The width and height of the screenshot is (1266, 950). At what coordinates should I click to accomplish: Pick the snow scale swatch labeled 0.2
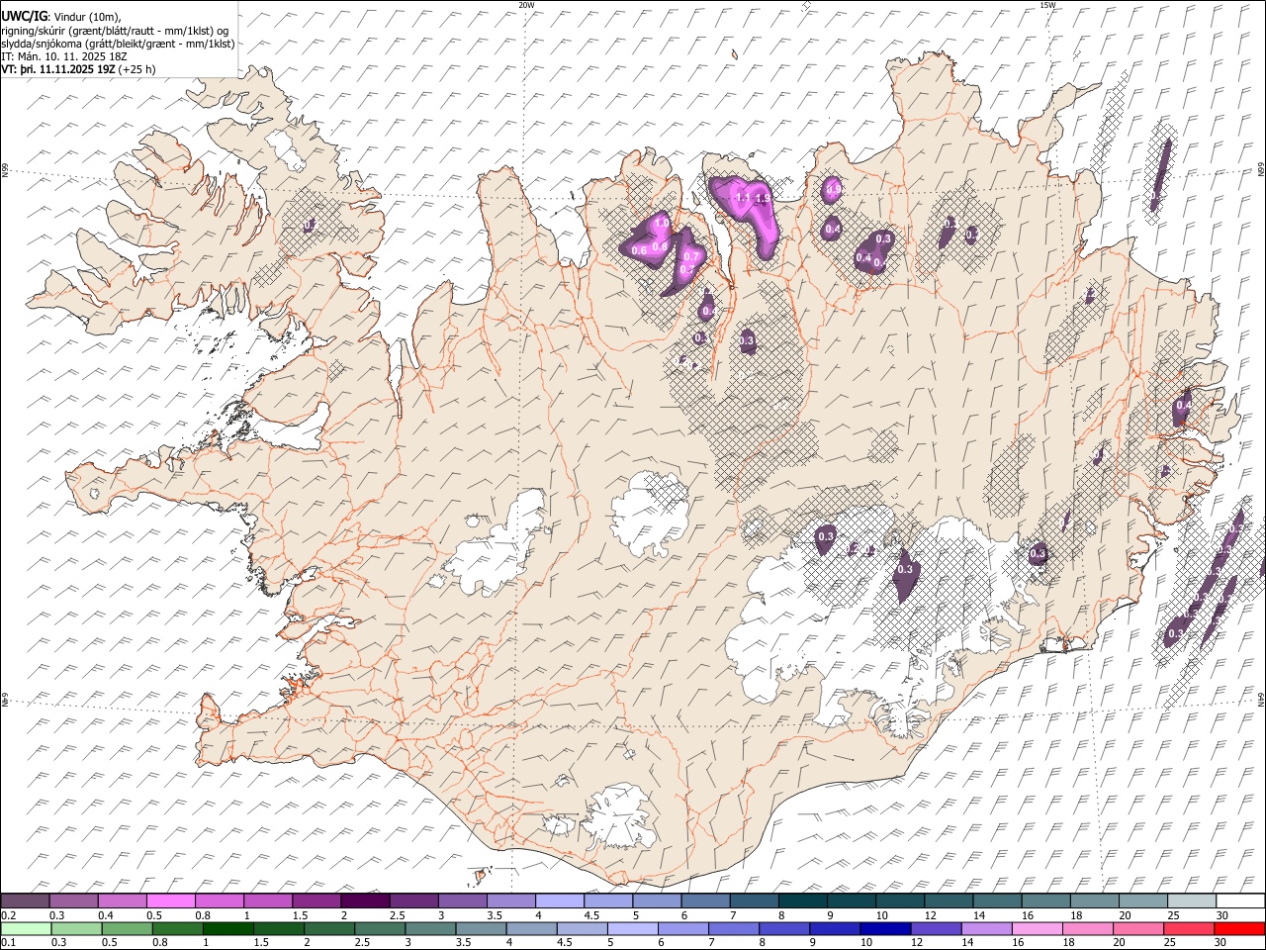(x=25, y=901)
